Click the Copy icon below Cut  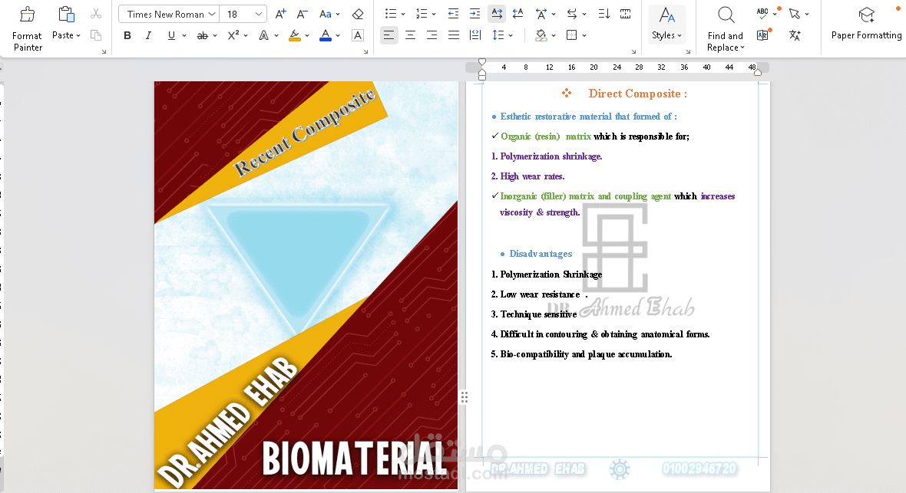click(x=96, y=35)
